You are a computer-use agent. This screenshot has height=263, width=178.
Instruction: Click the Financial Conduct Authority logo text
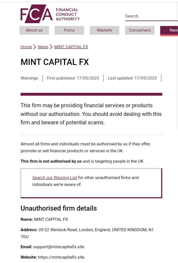[x=67, y=15]
